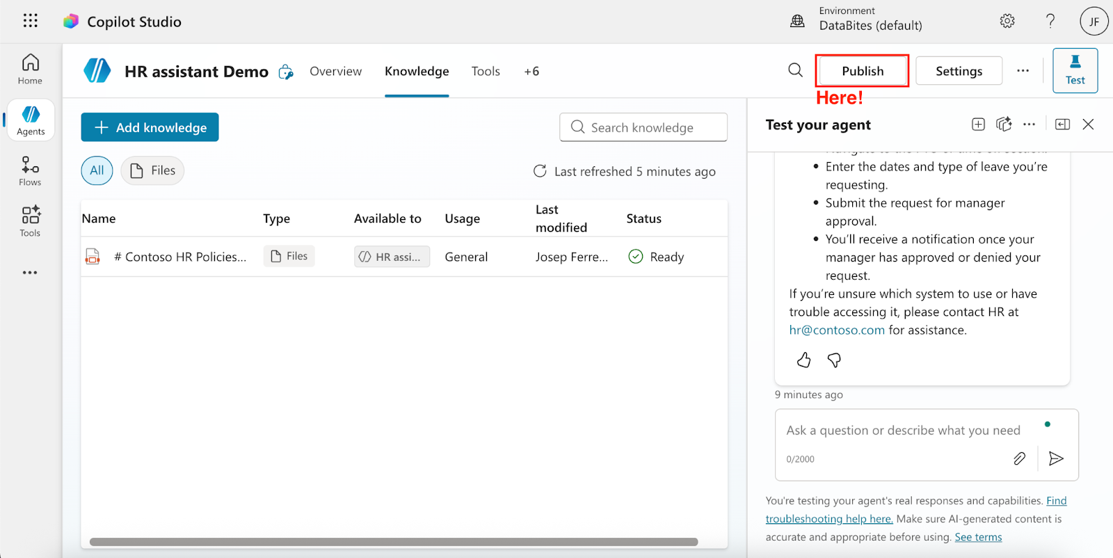This screenshot has height=558, width=1113.
Task: Select the Knowledge tab
Action: click(417, 71)
